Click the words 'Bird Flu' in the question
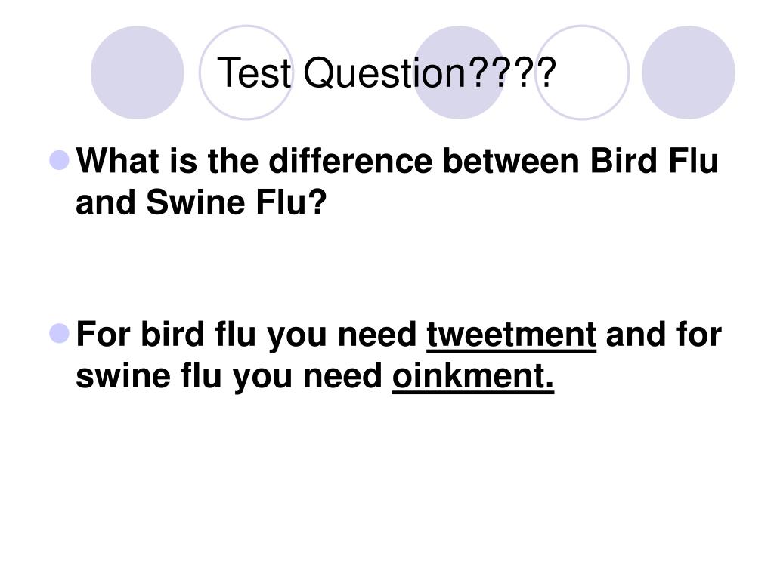 pos(654,160)
